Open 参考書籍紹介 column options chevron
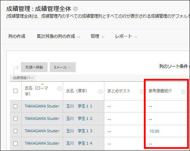The image size is (190, 151). pyautogui.click(x=183, y=92)
